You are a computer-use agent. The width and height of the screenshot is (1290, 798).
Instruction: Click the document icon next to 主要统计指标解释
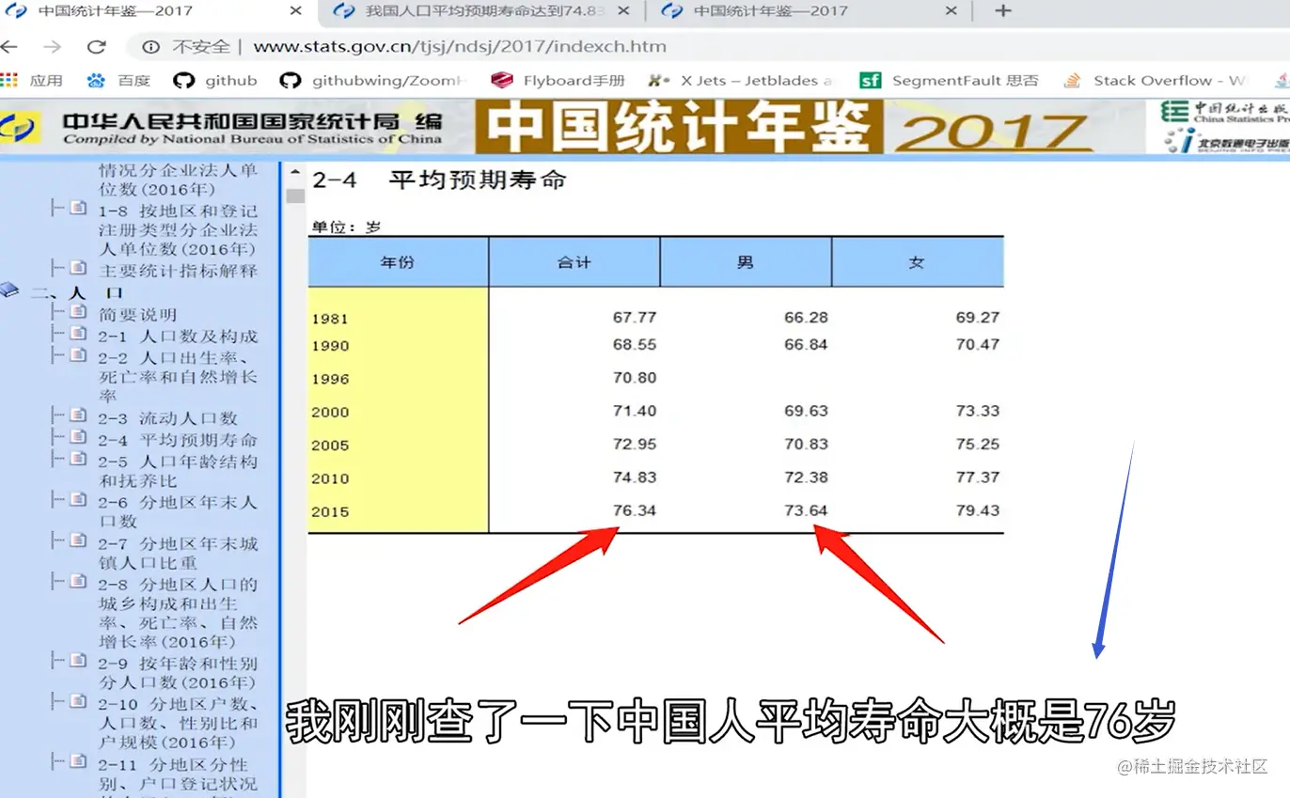(x=79, y=268)
